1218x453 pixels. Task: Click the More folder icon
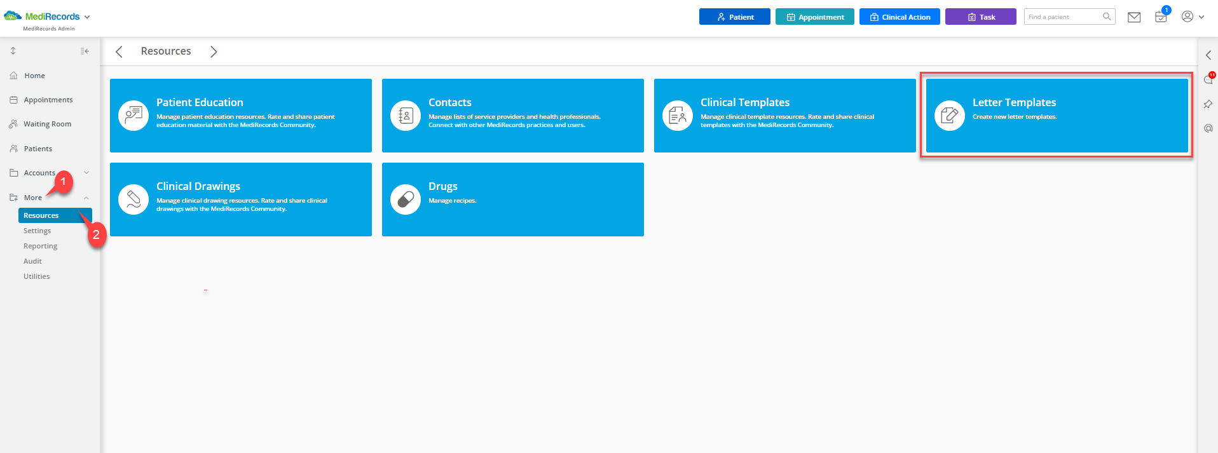click(x=14, y=198)
